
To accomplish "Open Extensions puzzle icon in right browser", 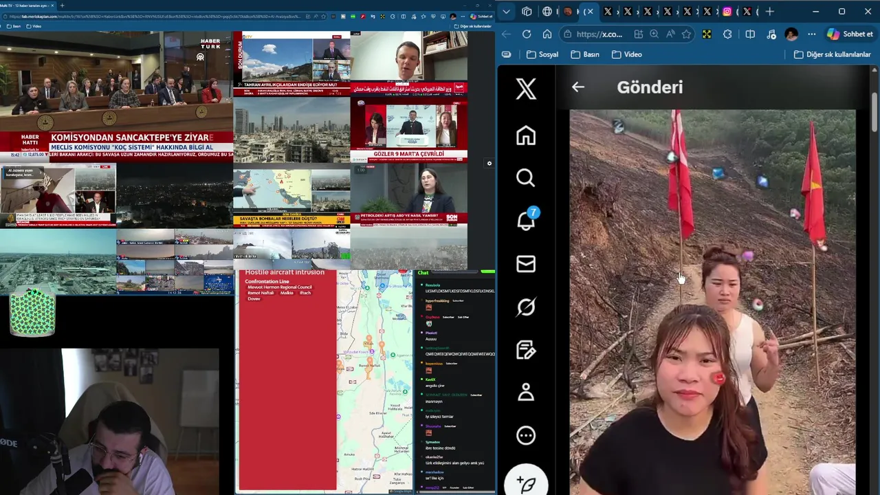I will [x=728, y=34].
